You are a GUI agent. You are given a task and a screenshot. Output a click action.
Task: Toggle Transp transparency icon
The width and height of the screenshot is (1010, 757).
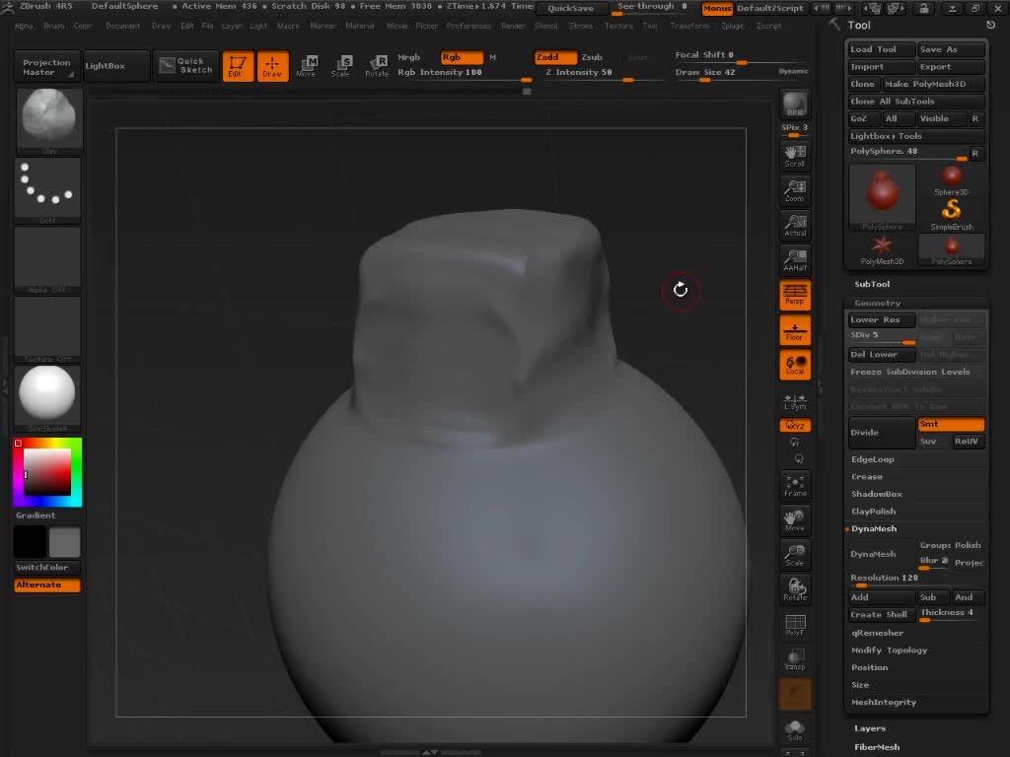795,659
